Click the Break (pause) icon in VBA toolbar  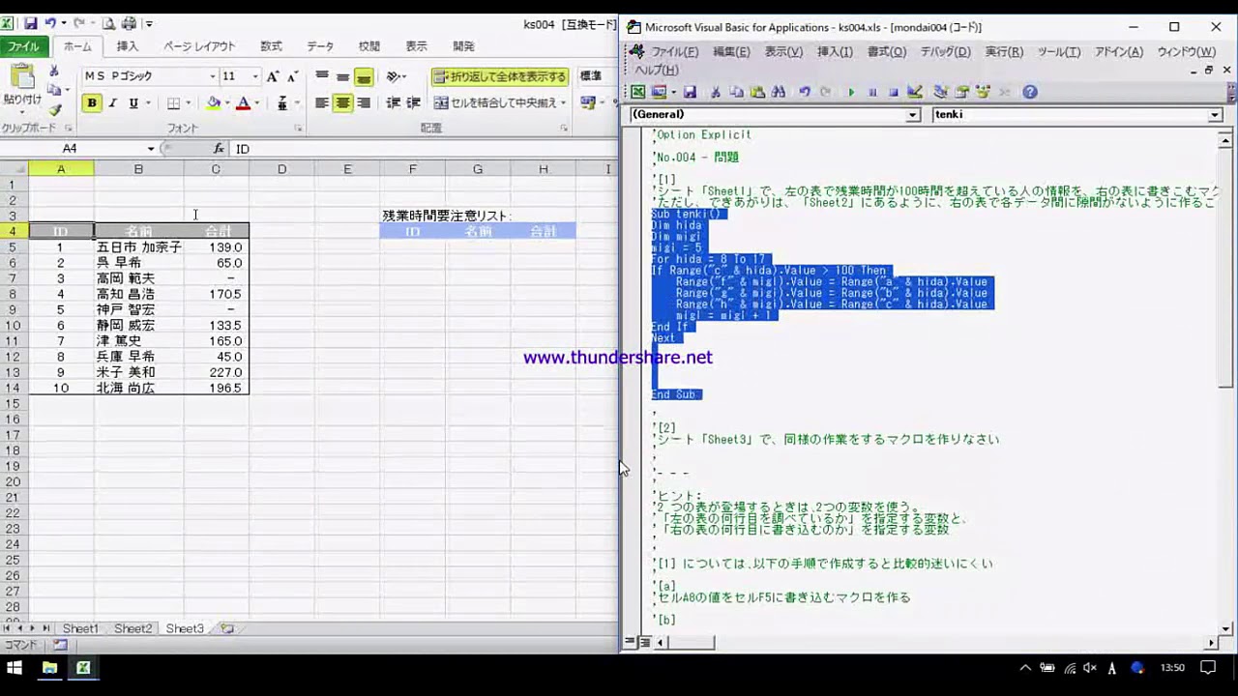[x=872, y=92]
